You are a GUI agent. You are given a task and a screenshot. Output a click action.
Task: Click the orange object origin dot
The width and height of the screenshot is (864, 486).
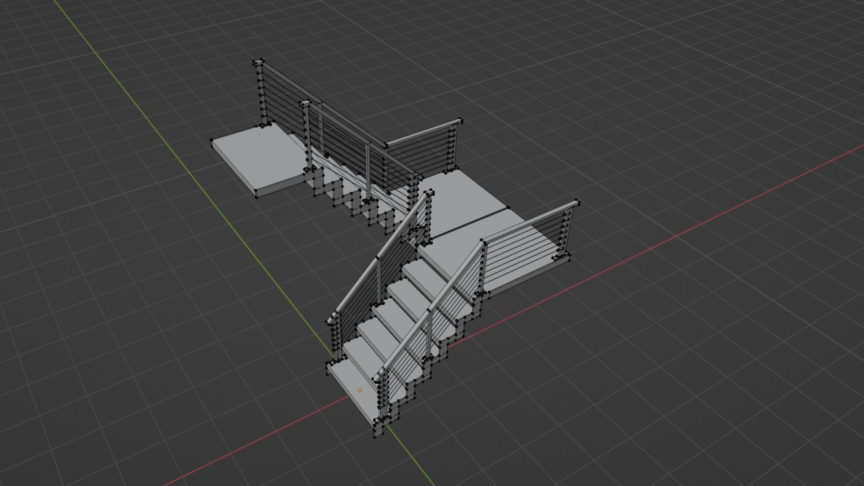(360, 390)
